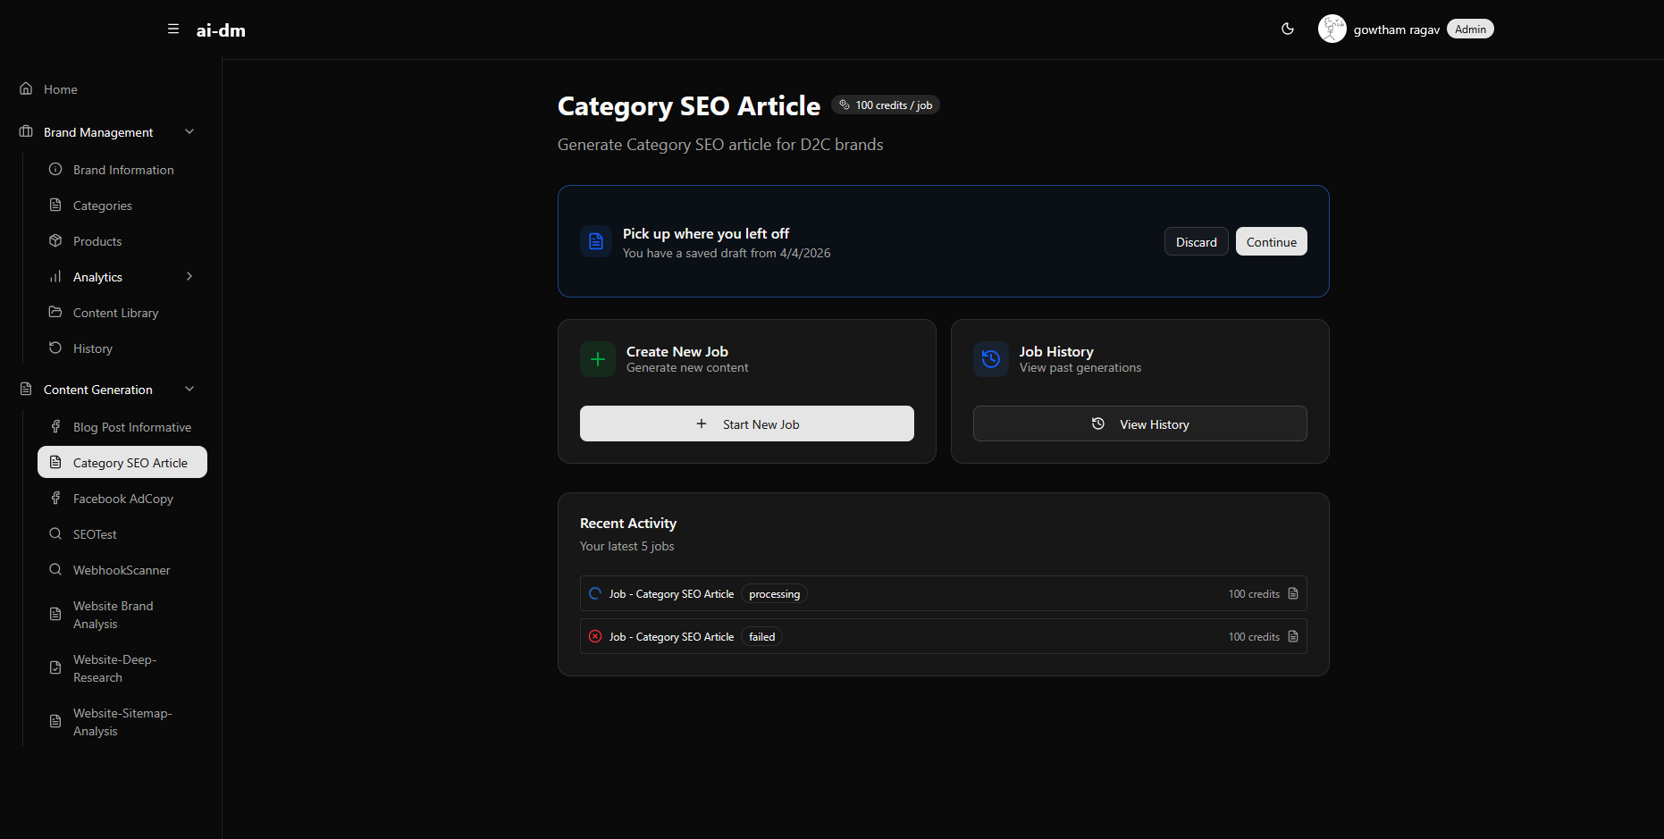Open Content Library in the sidebar
This screenshot has width=1664, height=839.
pyautogui.click(x=116, y=313)
